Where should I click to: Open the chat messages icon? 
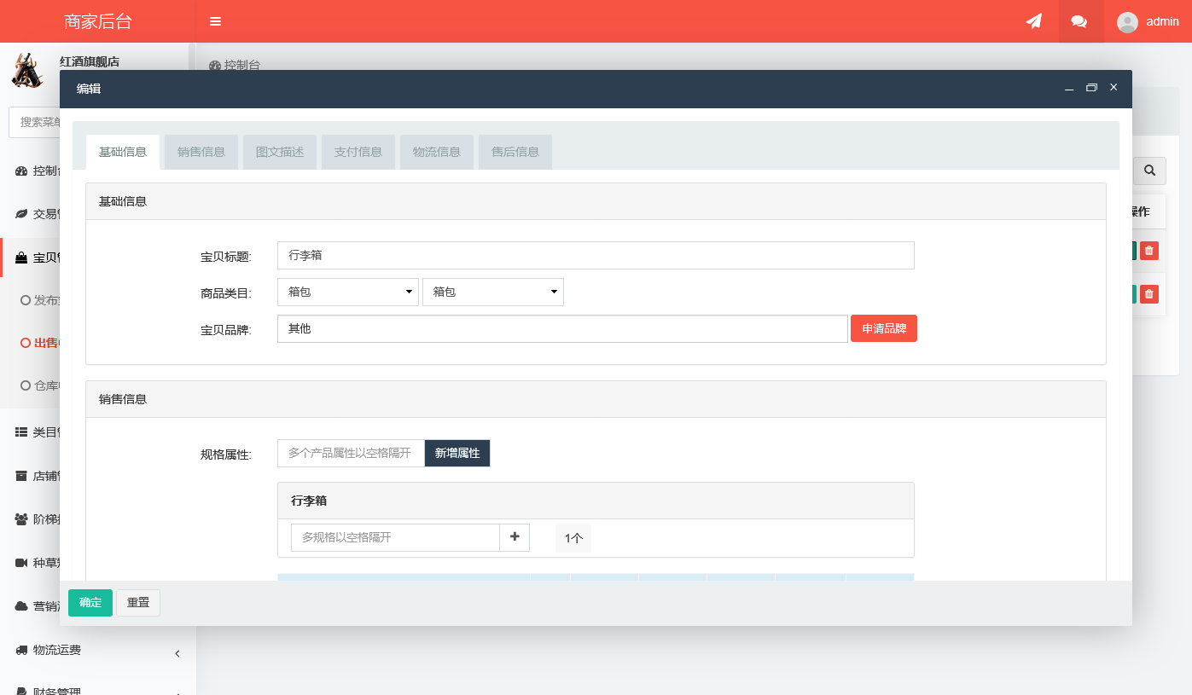(x=1079, y=21)
